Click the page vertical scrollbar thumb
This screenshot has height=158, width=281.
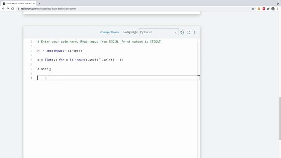pos(280,118)
